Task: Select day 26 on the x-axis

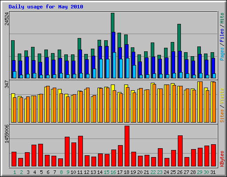Action: coord(180,172)
